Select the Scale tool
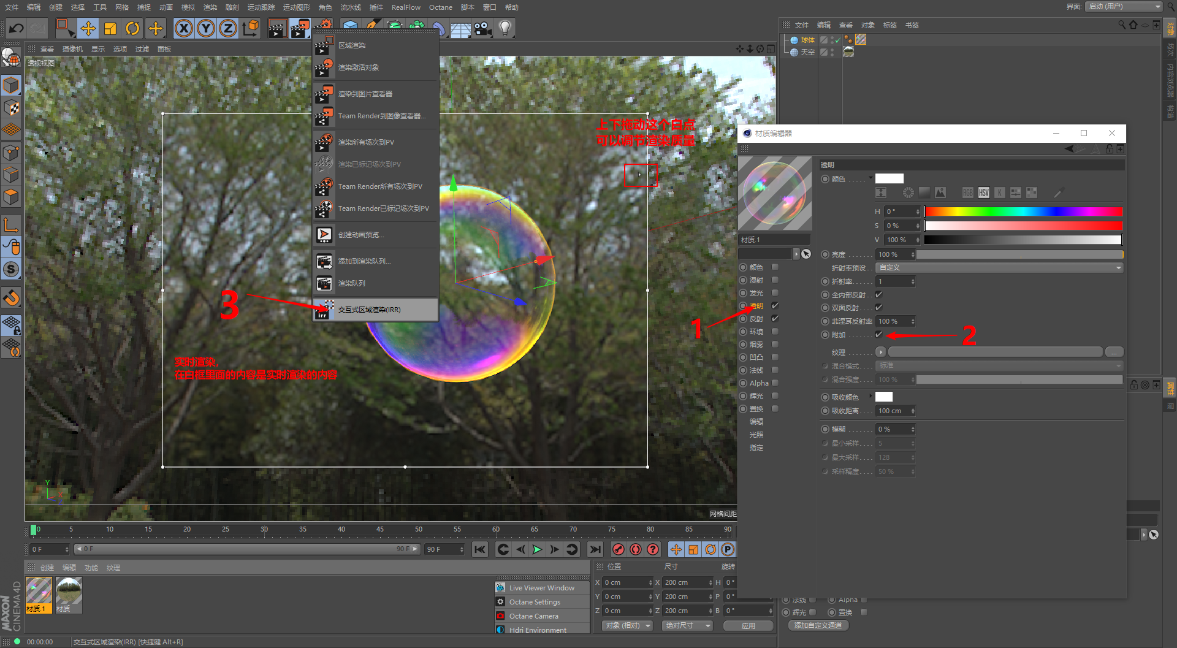This screenshot has width=1177, height=648. click(110, 28)
